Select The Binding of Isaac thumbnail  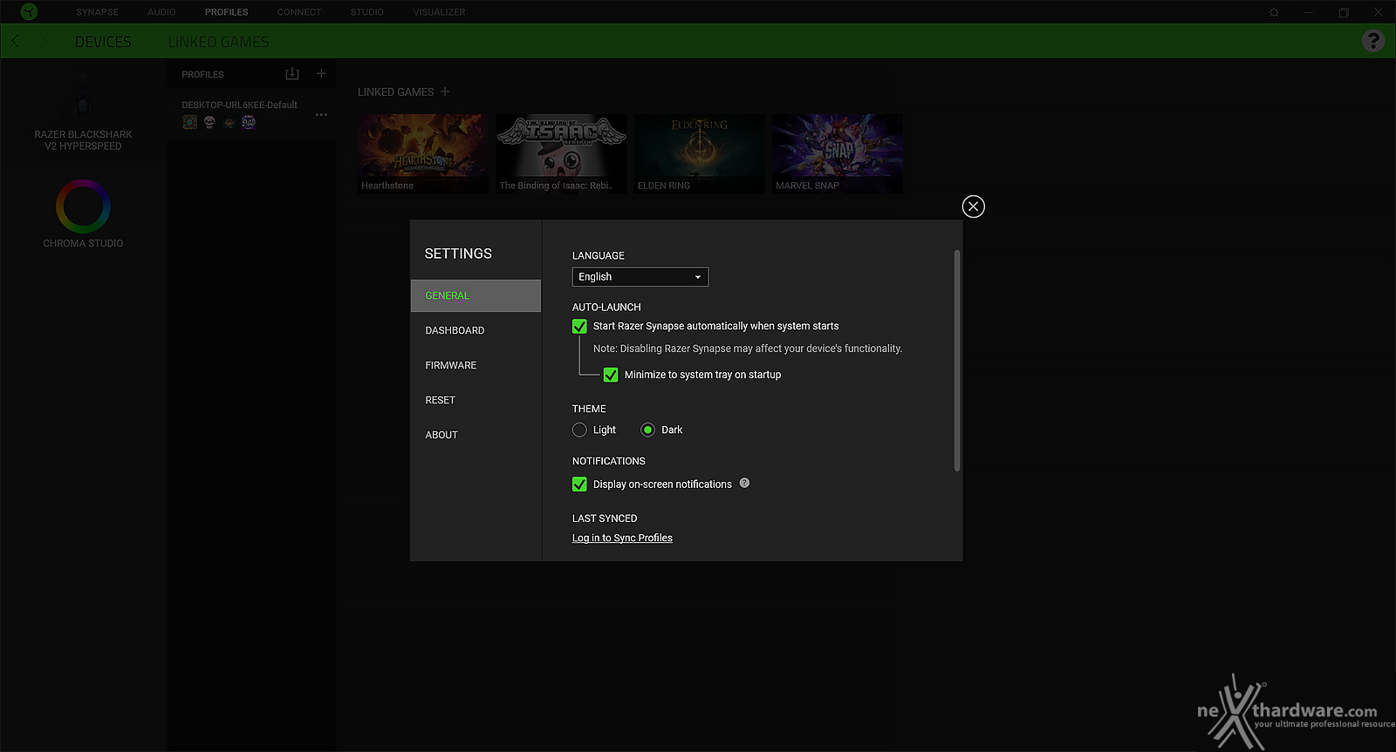point(561,153)
